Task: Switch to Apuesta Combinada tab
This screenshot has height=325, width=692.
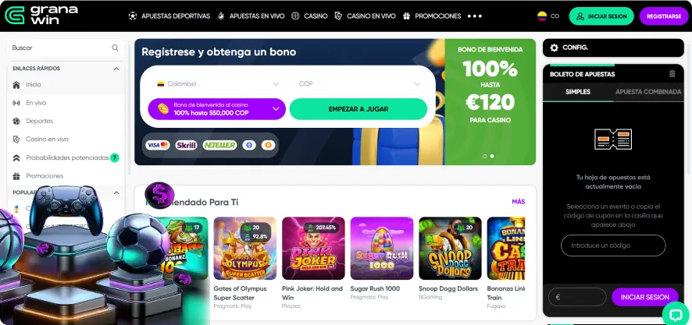Action: (x=648, y=92)
